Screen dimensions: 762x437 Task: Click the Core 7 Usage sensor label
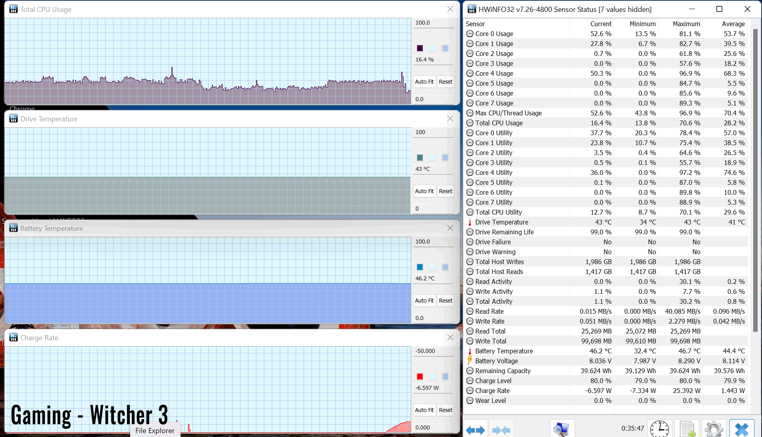[494, 103]
